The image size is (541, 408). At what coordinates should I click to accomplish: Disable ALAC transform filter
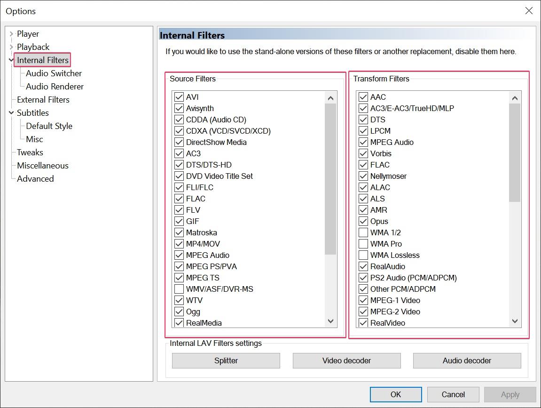click(363, 187)
